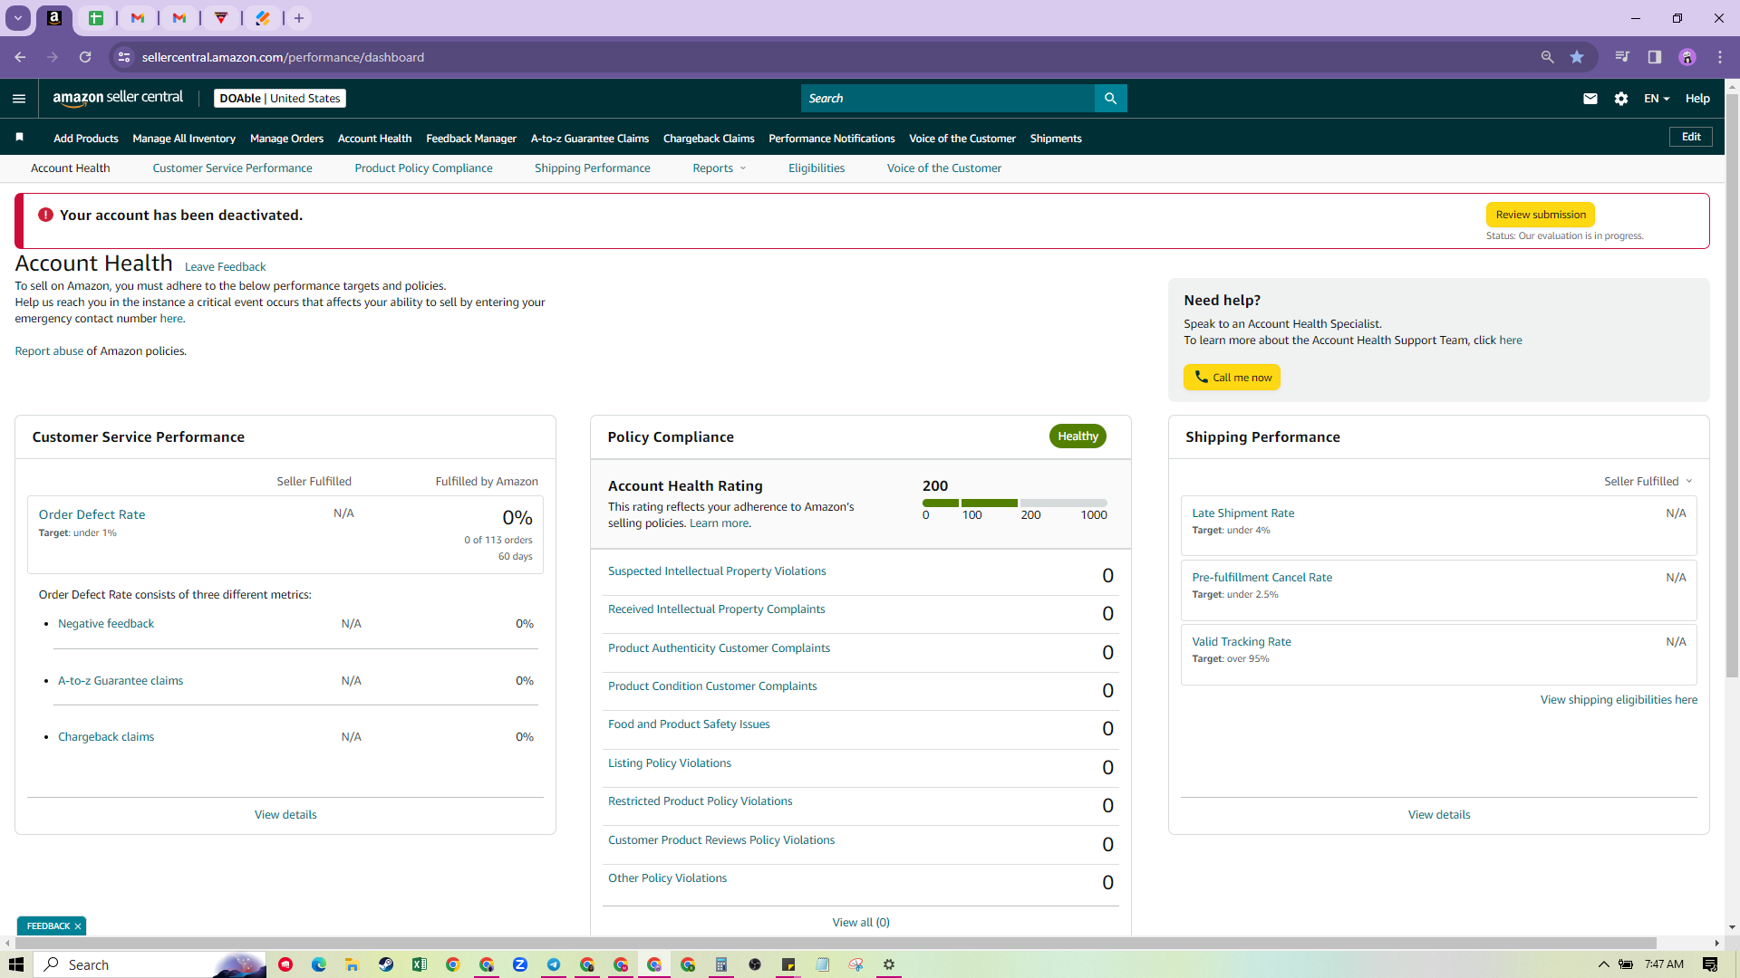This screenshot has width=1740, height=978.
Task: Show hidden system tray icons
Action: (x=1603, y=964)
